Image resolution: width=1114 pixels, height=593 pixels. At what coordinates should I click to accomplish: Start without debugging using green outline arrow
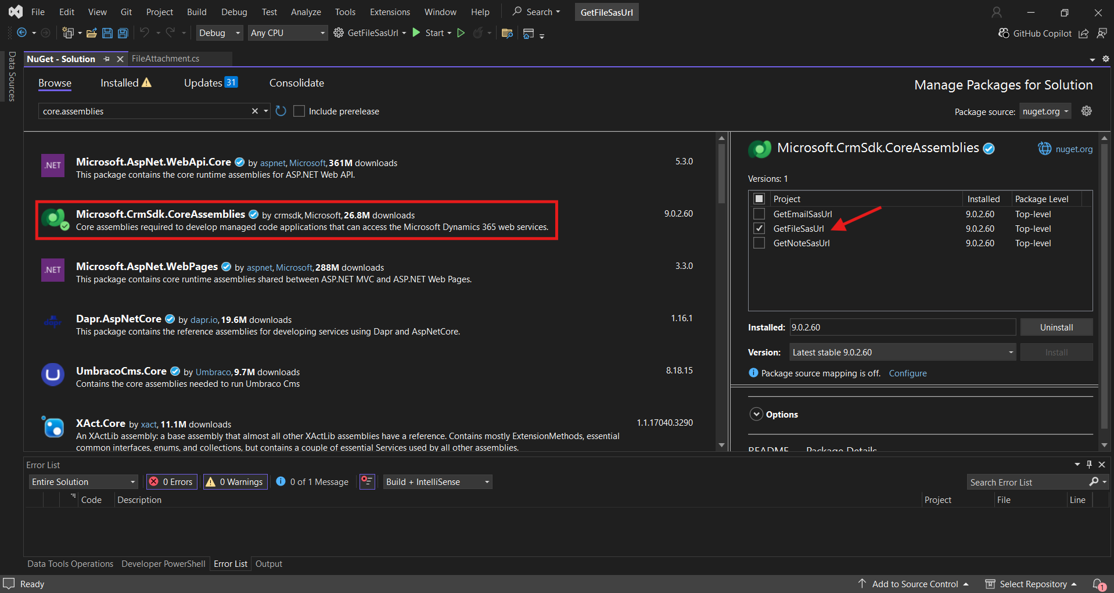[461, 33]
